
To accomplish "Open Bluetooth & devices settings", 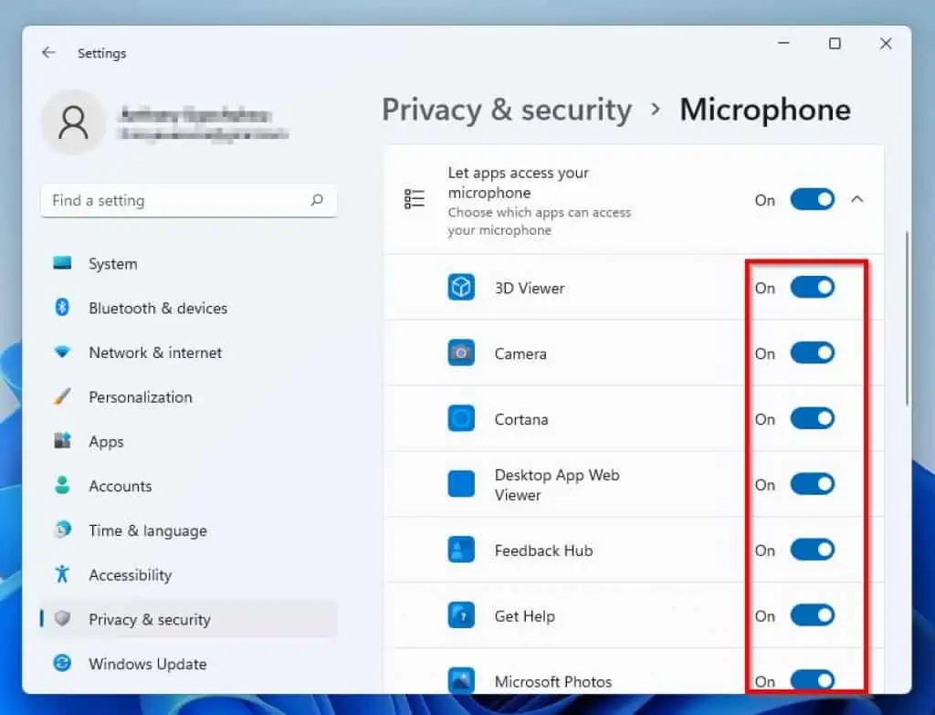I will (60, 309).
